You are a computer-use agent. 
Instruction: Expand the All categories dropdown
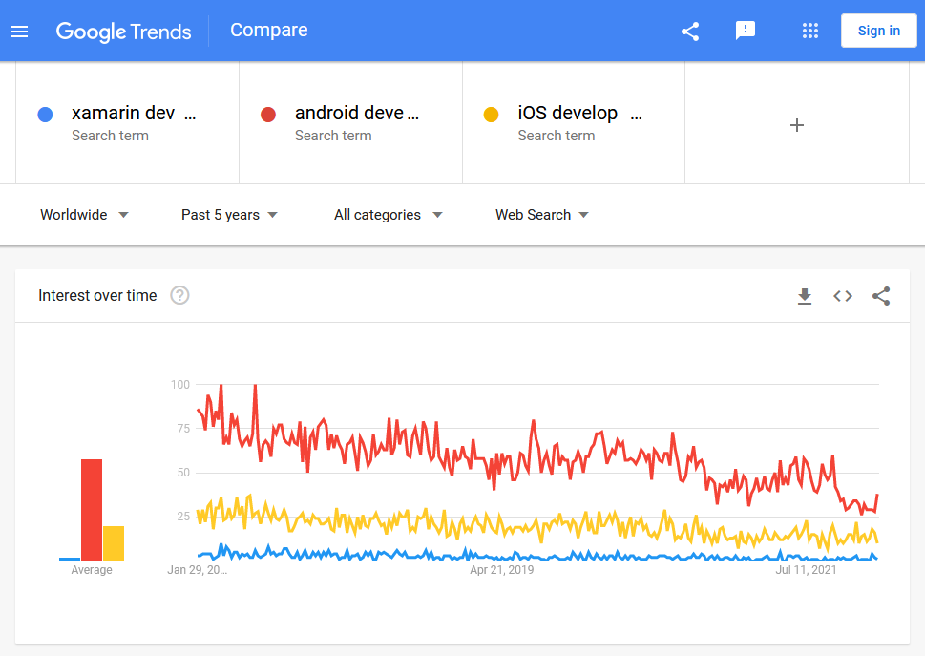[x=388, y=215]
